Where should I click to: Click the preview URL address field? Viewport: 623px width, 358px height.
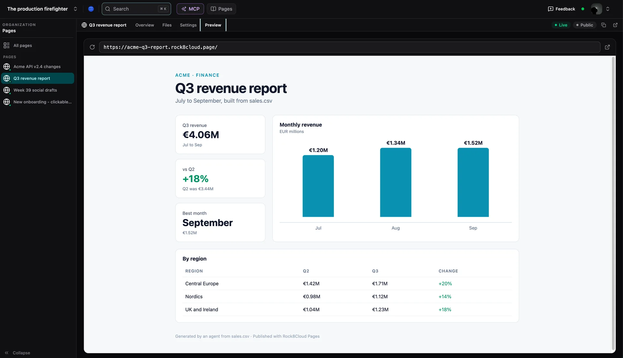coord(349,47)
